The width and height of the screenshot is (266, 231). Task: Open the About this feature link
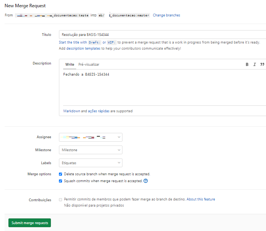[201, 199]
